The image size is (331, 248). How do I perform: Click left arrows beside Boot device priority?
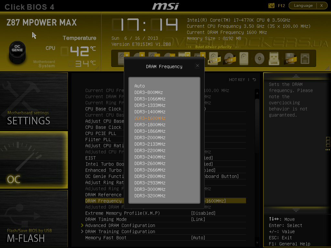coord(189,47)
